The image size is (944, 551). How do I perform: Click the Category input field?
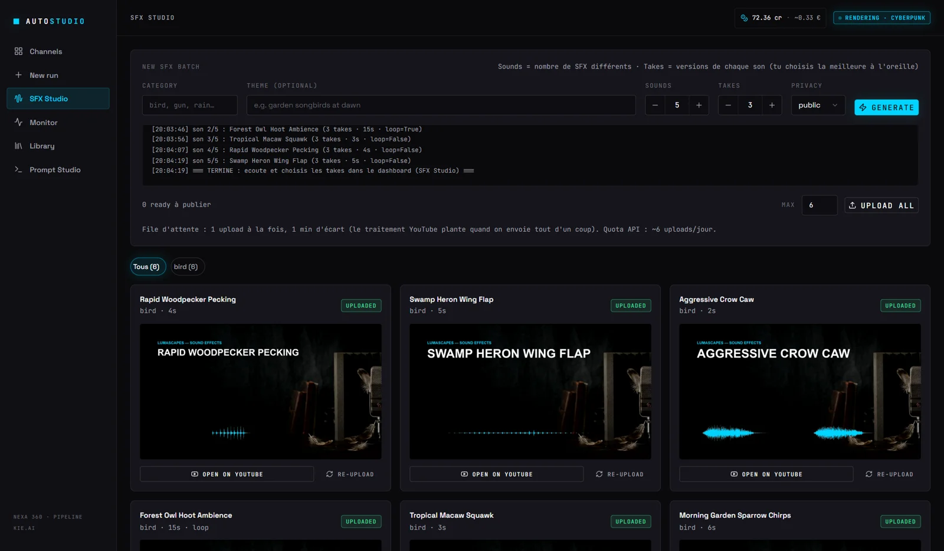[x=189, y=105]
